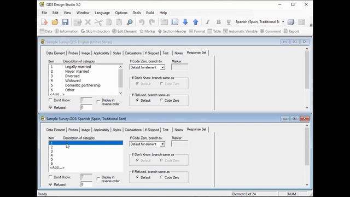Click the Find magnifier icon

click(x=130, y=22)
